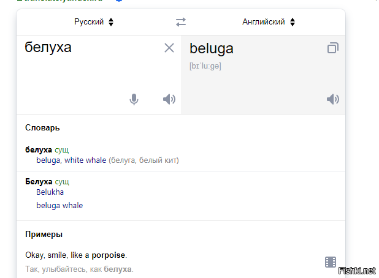Image resolution: width=379 pixels, height=278 pixels.
Task: Listen to the Russian source pronunciation
Action: 169,99
